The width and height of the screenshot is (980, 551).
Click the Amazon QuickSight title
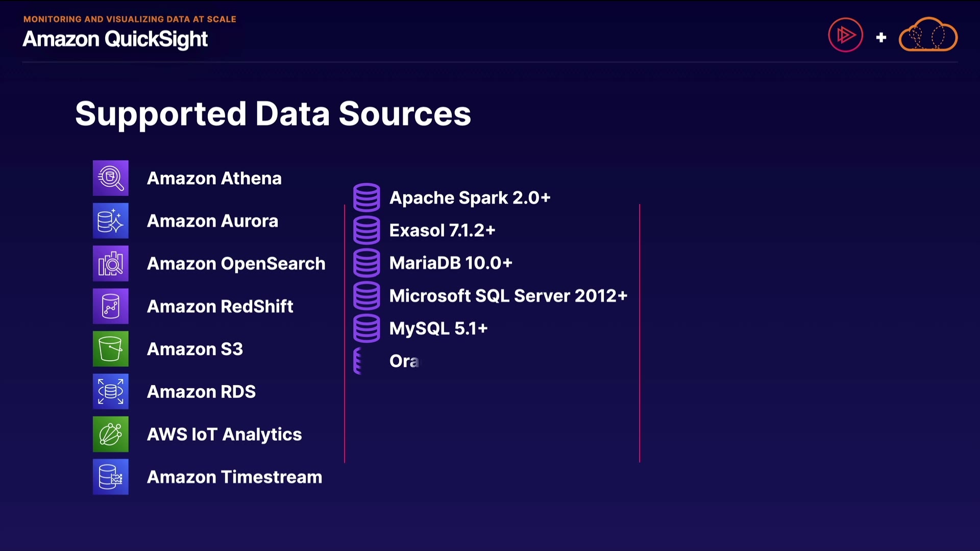[x=115, y=39]
